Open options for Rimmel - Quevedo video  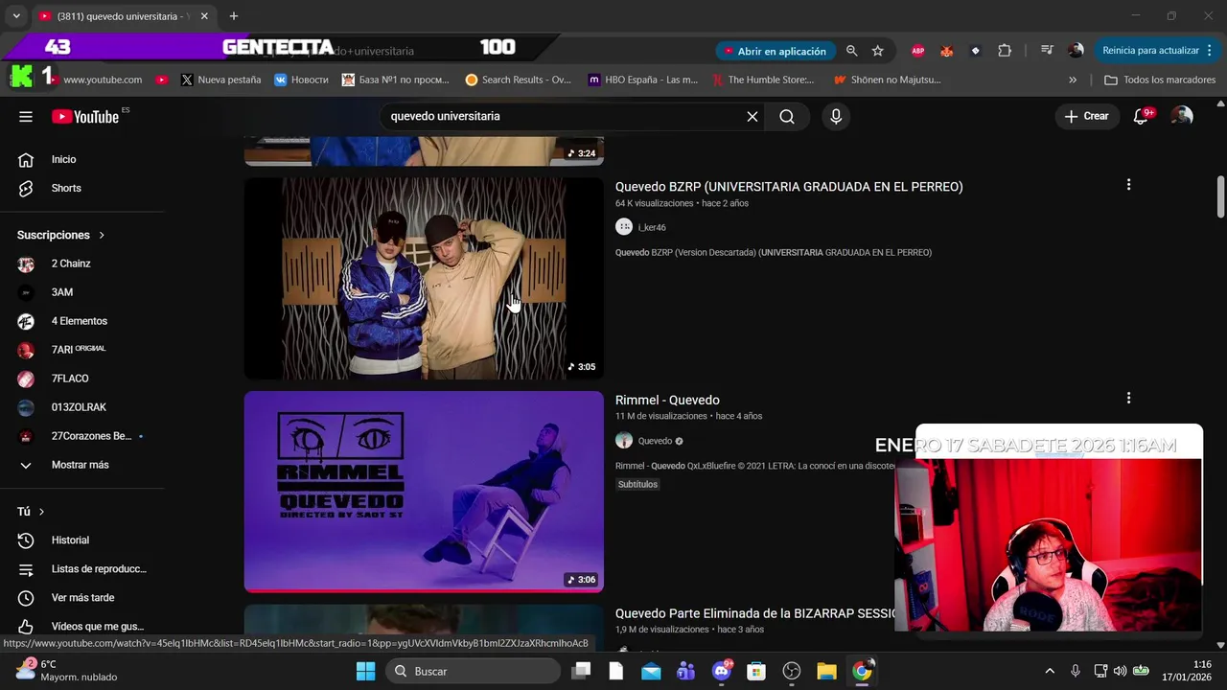pyautogui.click(x=1128, y=398)
